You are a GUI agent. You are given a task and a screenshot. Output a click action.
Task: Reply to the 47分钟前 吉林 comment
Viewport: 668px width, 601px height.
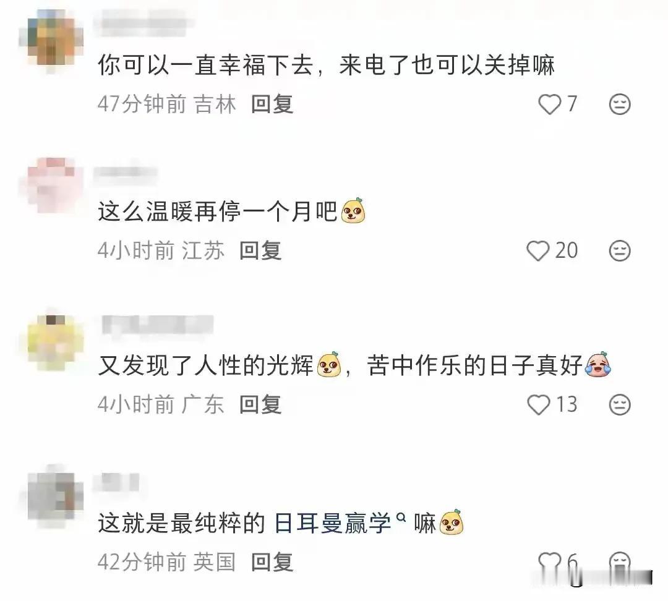tap(272, 104)
